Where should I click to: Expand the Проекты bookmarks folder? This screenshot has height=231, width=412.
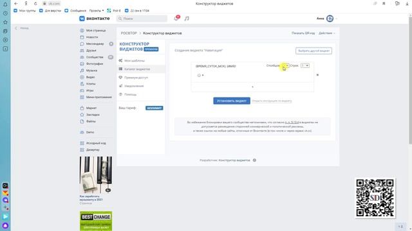(x=97, y=11)
